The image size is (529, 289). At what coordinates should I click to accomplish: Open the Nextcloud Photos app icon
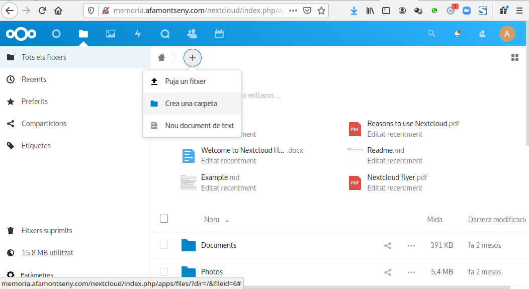pyautogui.click(x=111, y=34)
